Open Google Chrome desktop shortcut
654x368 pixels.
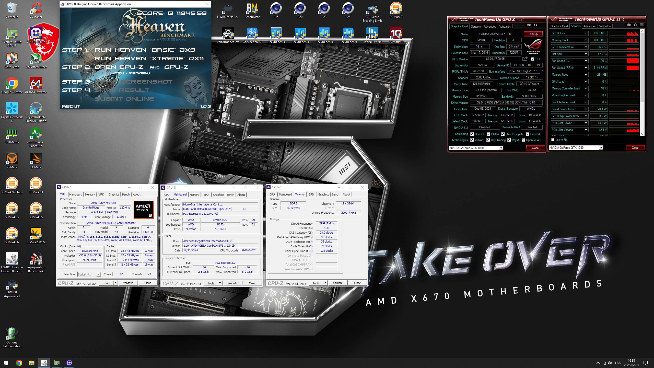[x=12, y=85]
